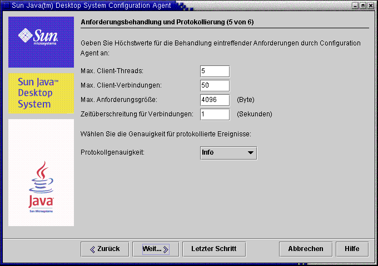378x266 pixels.
Task: Focus the Max. Anforderungsgröße field
Action: (215, 100)
